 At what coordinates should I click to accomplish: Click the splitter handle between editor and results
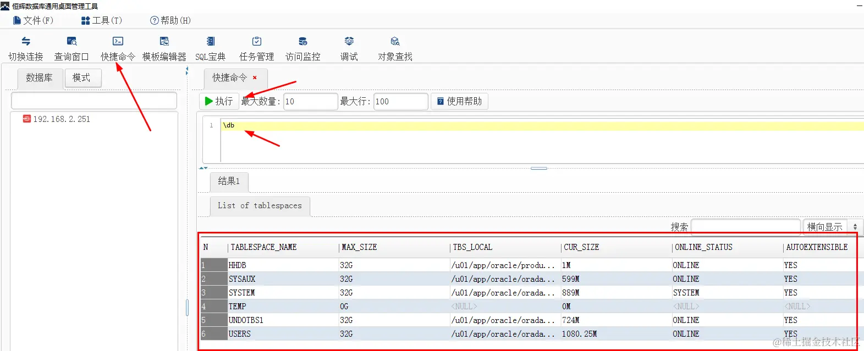(539, 169)
